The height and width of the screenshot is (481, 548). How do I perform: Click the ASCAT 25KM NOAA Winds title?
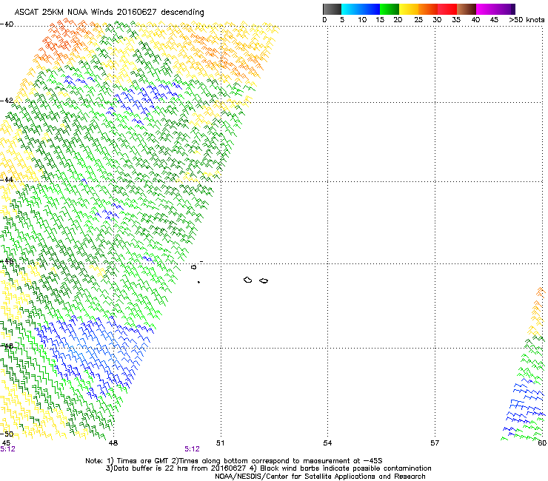109,12
